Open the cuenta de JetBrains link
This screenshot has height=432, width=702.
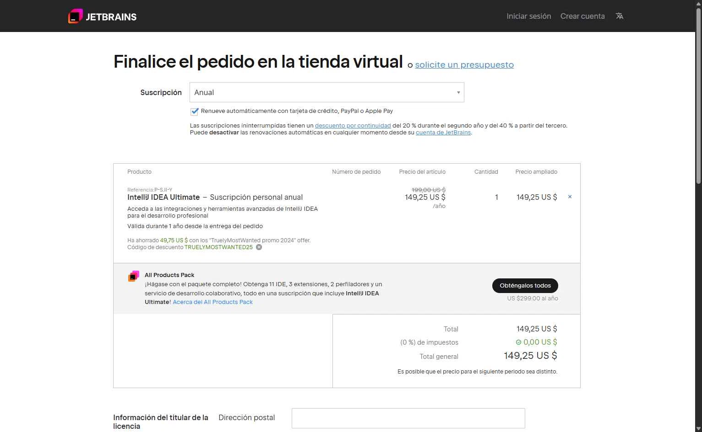pos(443,133)
